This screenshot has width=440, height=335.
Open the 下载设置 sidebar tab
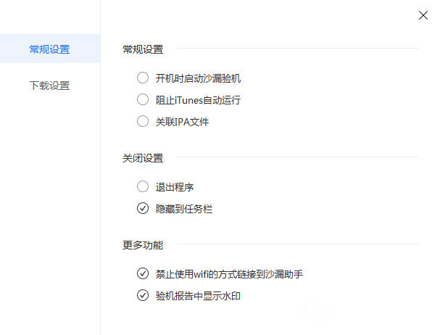pos(49,86)
